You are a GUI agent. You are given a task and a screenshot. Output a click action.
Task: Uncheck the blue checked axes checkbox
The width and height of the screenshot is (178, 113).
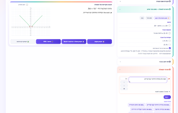170,48
